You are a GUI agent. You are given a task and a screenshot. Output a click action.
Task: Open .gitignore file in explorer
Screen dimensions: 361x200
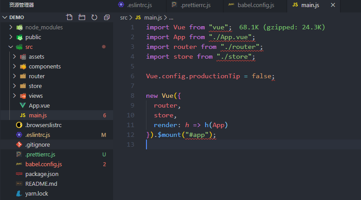point(37,144)
